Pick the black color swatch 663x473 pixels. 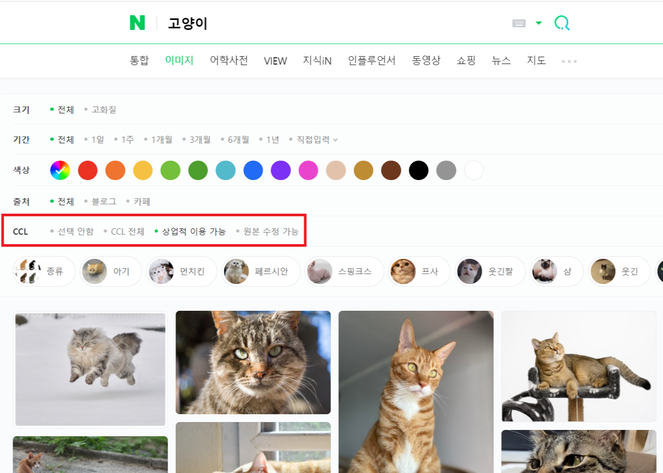pos(419,171)
